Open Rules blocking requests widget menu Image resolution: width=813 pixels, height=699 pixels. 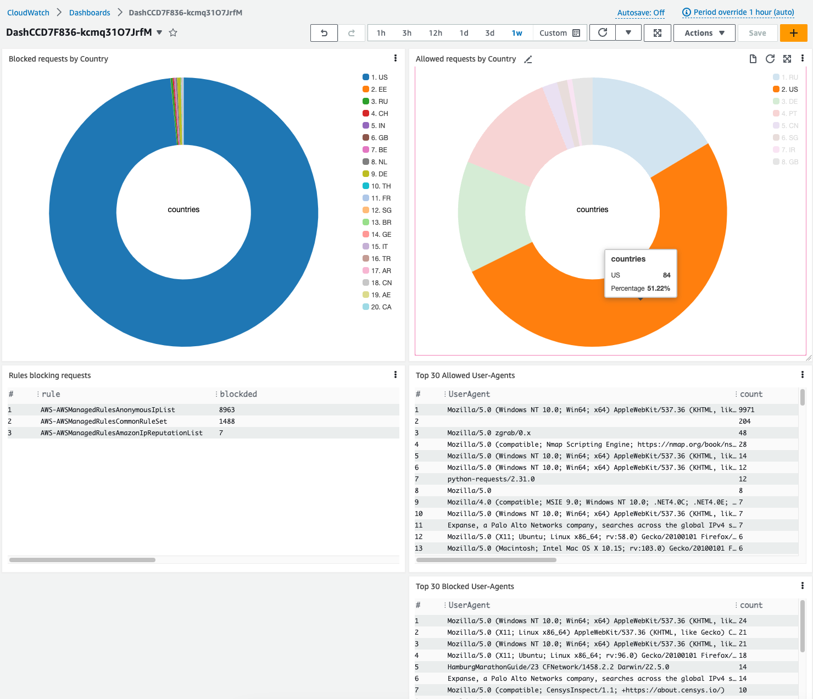pyautogui.click(x=395, y=375)
